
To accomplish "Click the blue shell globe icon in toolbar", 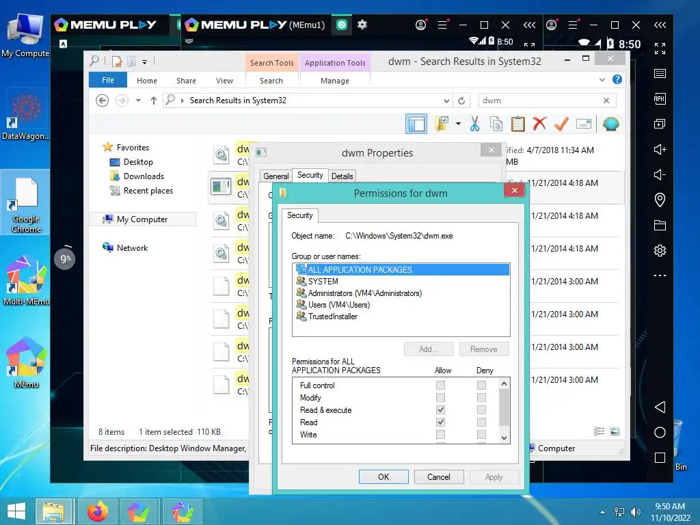I will coord(610,124).
